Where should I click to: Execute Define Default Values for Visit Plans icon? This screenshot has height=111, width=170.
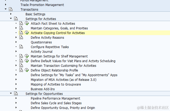(27, 61)
